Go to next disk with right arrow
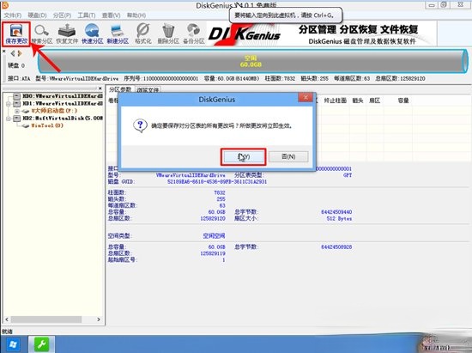Image resolution: width=472 pixels, height=353 pixels. tap(20, 53)
